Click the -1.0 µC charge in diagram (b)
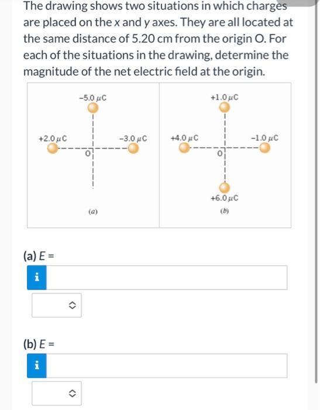 tap(264, 148)
